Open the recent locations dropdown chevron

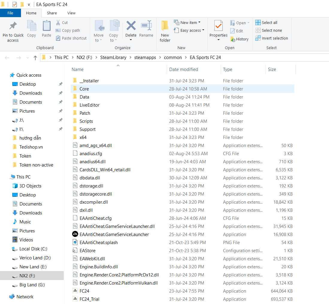pos(28,58)
